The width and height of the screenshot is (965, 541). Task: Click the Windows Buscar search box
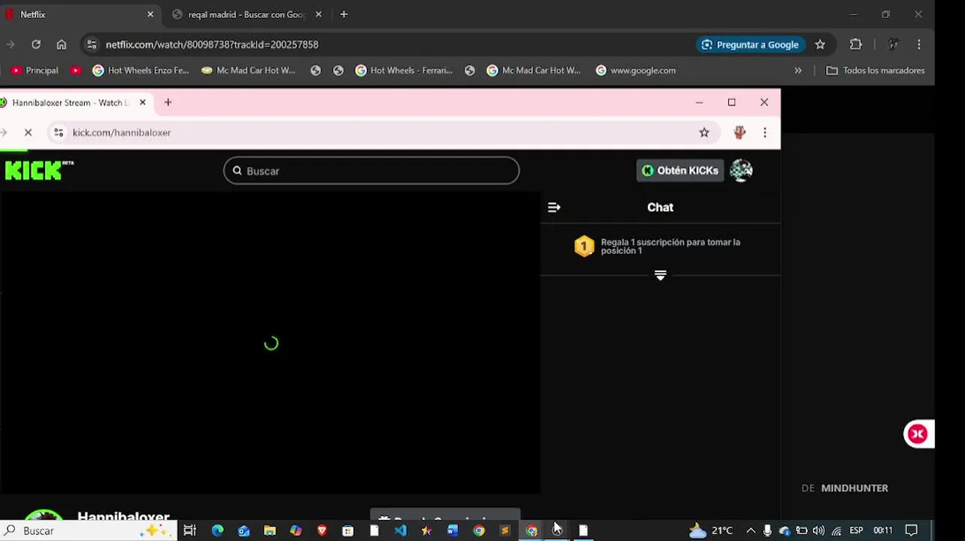pos(88,530)
